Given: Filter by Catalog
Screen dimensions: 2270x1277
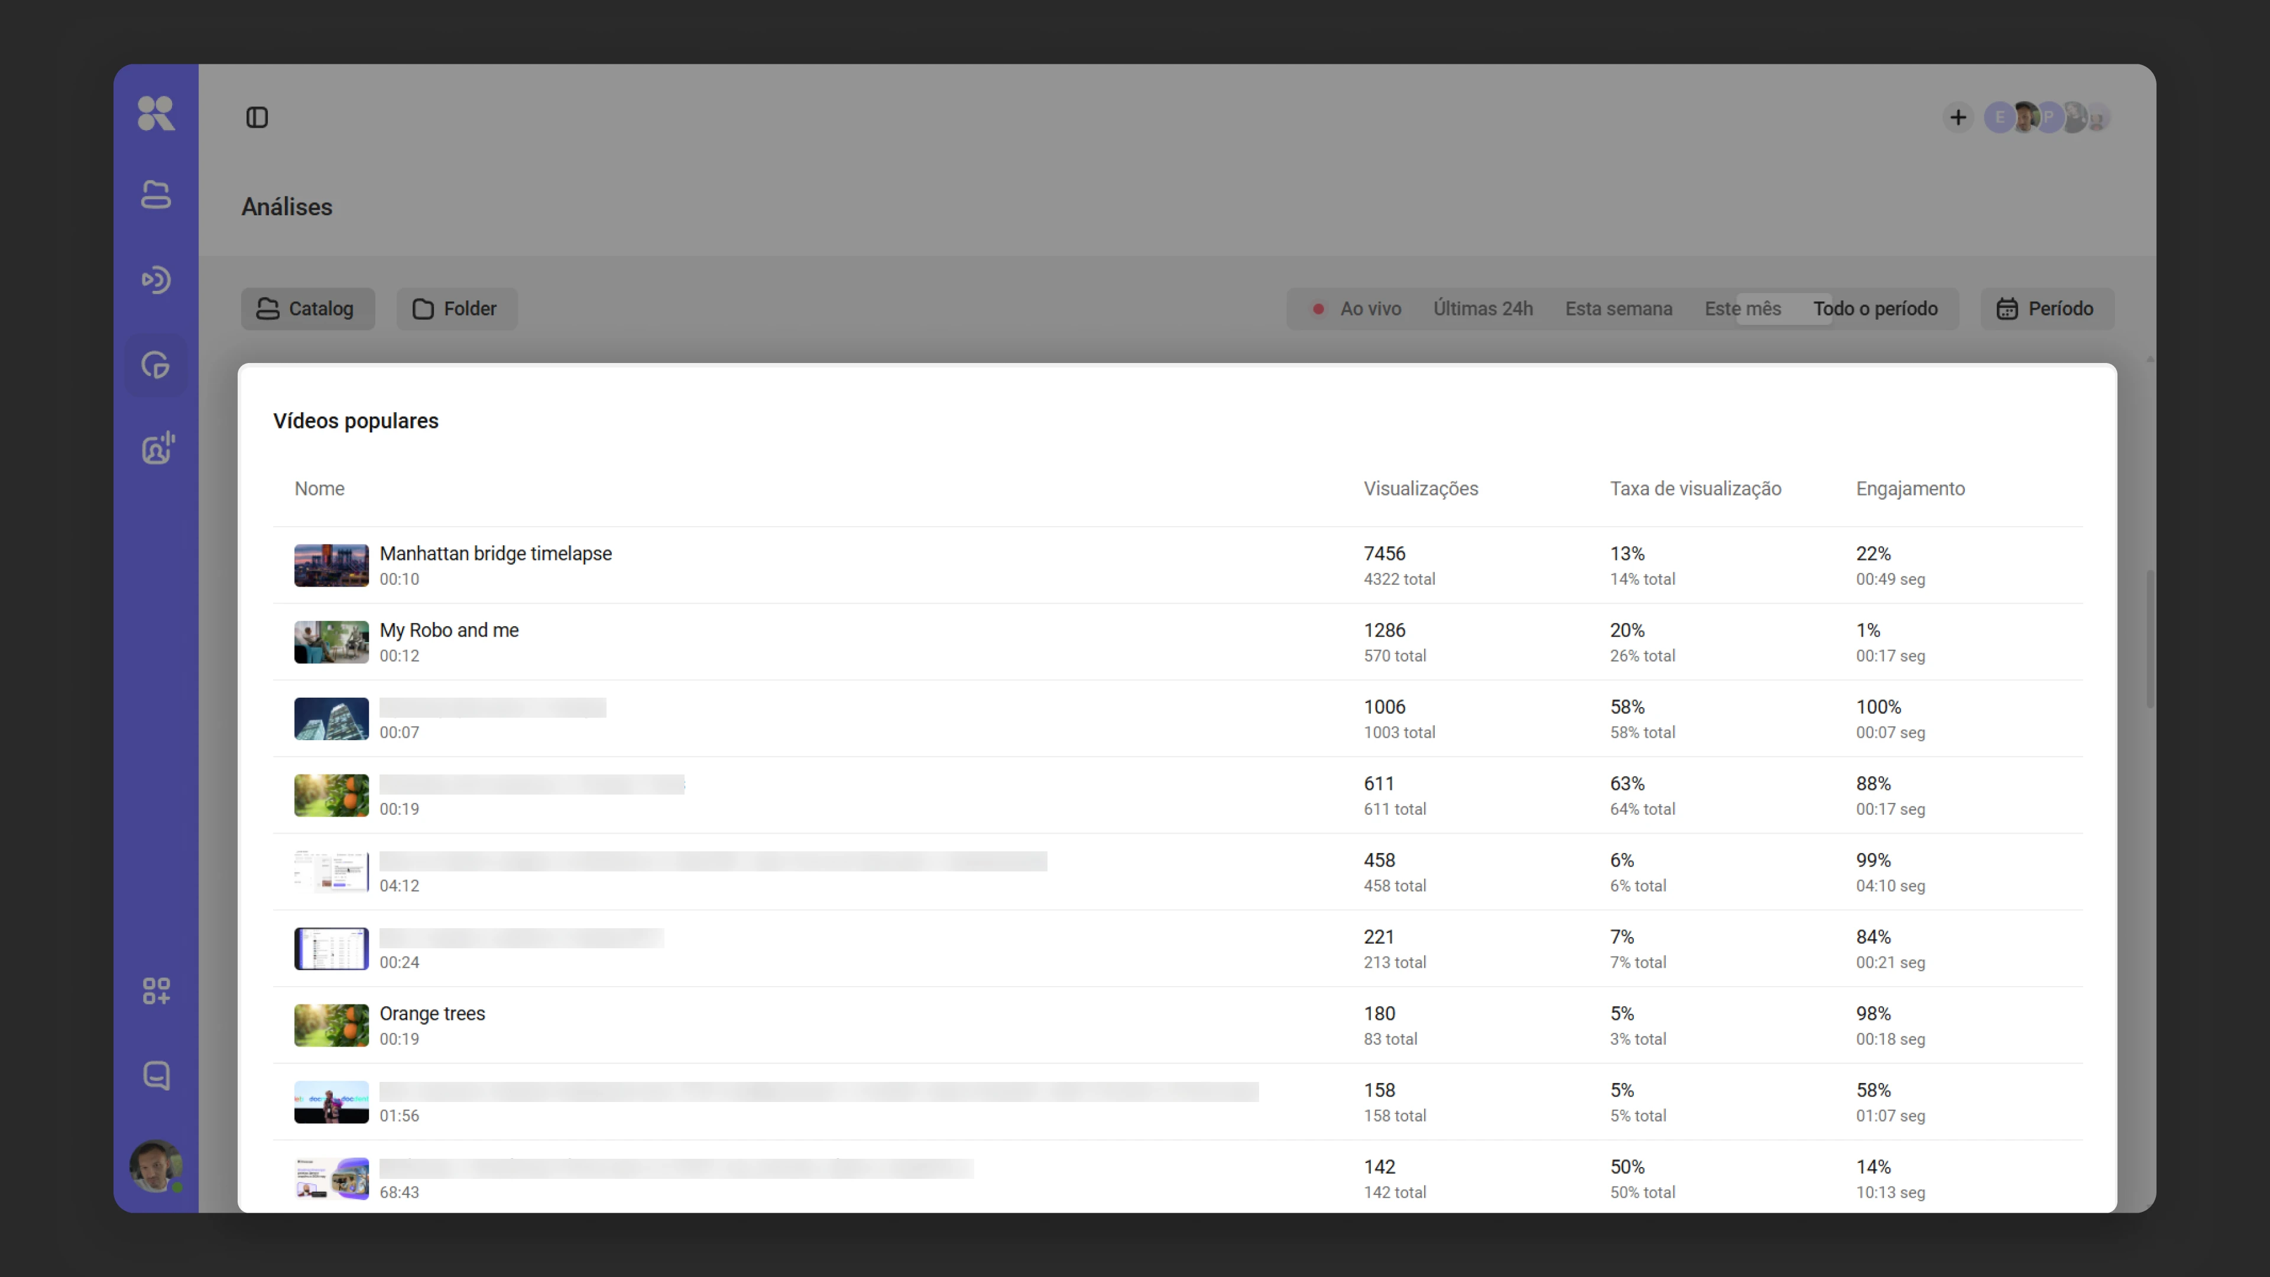Looking at the screenshot, I should tap(307, 309).
